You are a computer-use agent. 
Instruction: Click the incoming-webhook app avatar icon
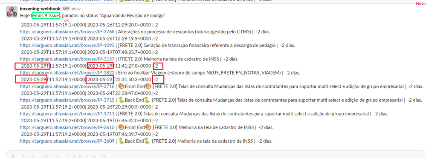point(12,12)
